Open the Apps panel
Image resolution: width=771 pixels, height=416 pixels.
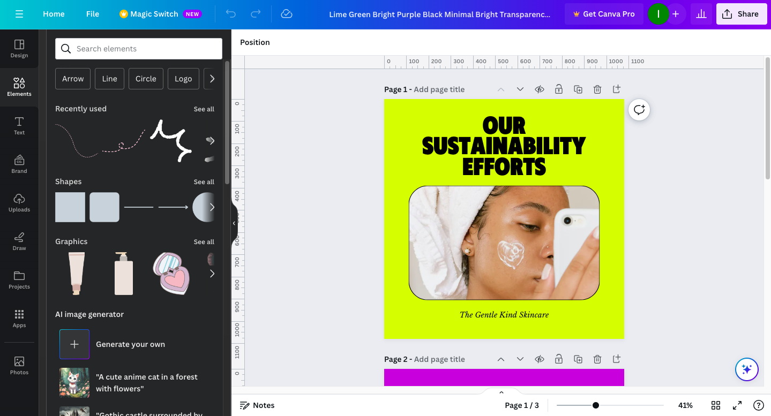tap(19, 319)
